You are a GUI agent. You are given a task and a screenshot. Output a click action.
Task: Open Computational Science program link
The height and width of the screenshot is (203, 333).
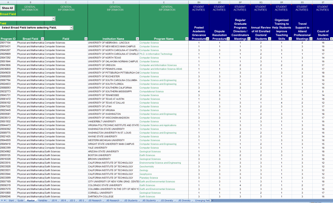pyautogui.click(x=151, y=92)
